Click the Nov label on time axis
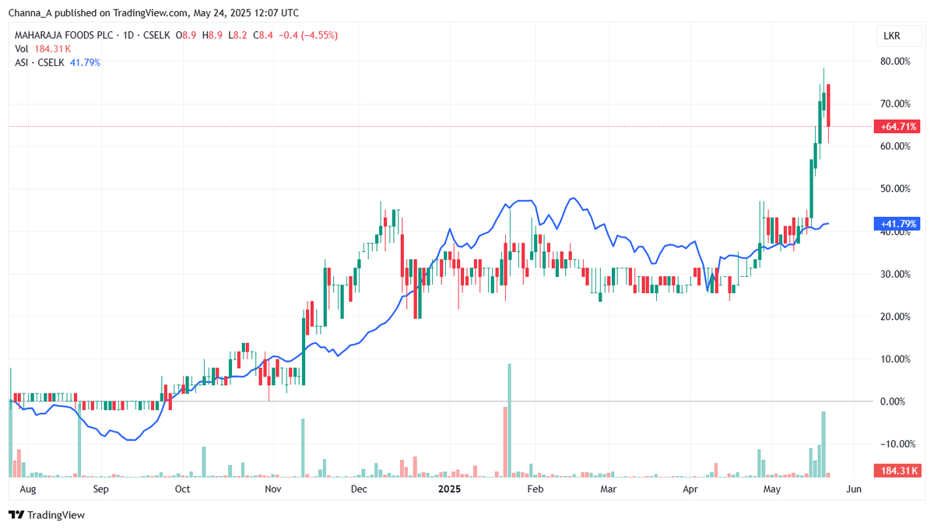 point(272,489)
